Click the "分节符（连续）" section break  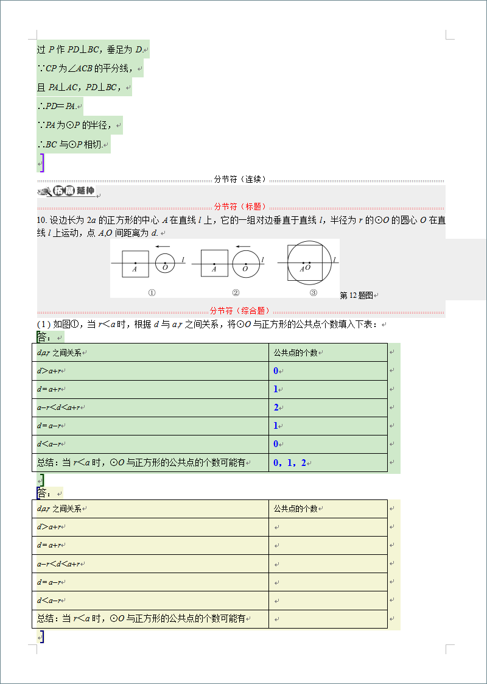point(240,180)
